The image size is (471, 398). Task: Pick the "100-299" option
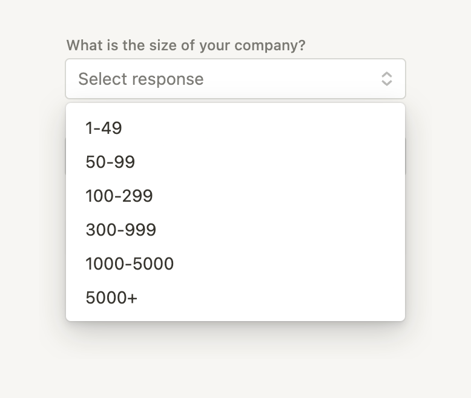coord(119,196)
